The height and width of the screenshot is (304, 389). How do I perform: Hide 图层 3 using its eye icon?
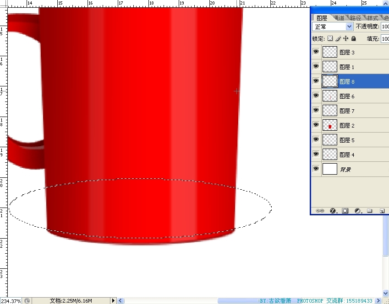316,52
